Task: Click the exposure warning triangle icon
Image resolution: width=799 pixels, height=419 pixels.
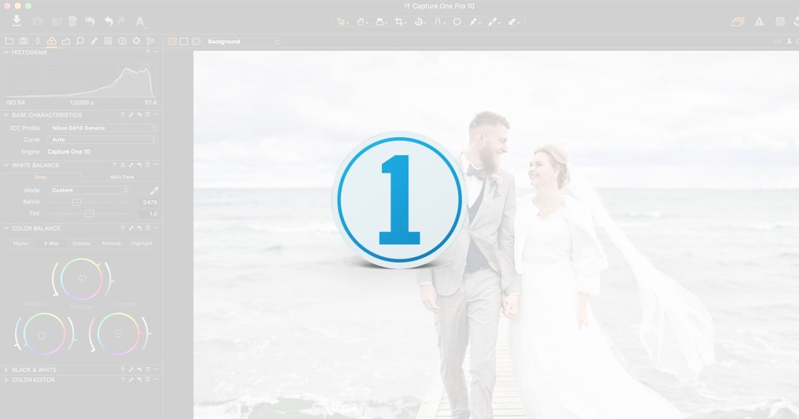Action: pos(759,22)
